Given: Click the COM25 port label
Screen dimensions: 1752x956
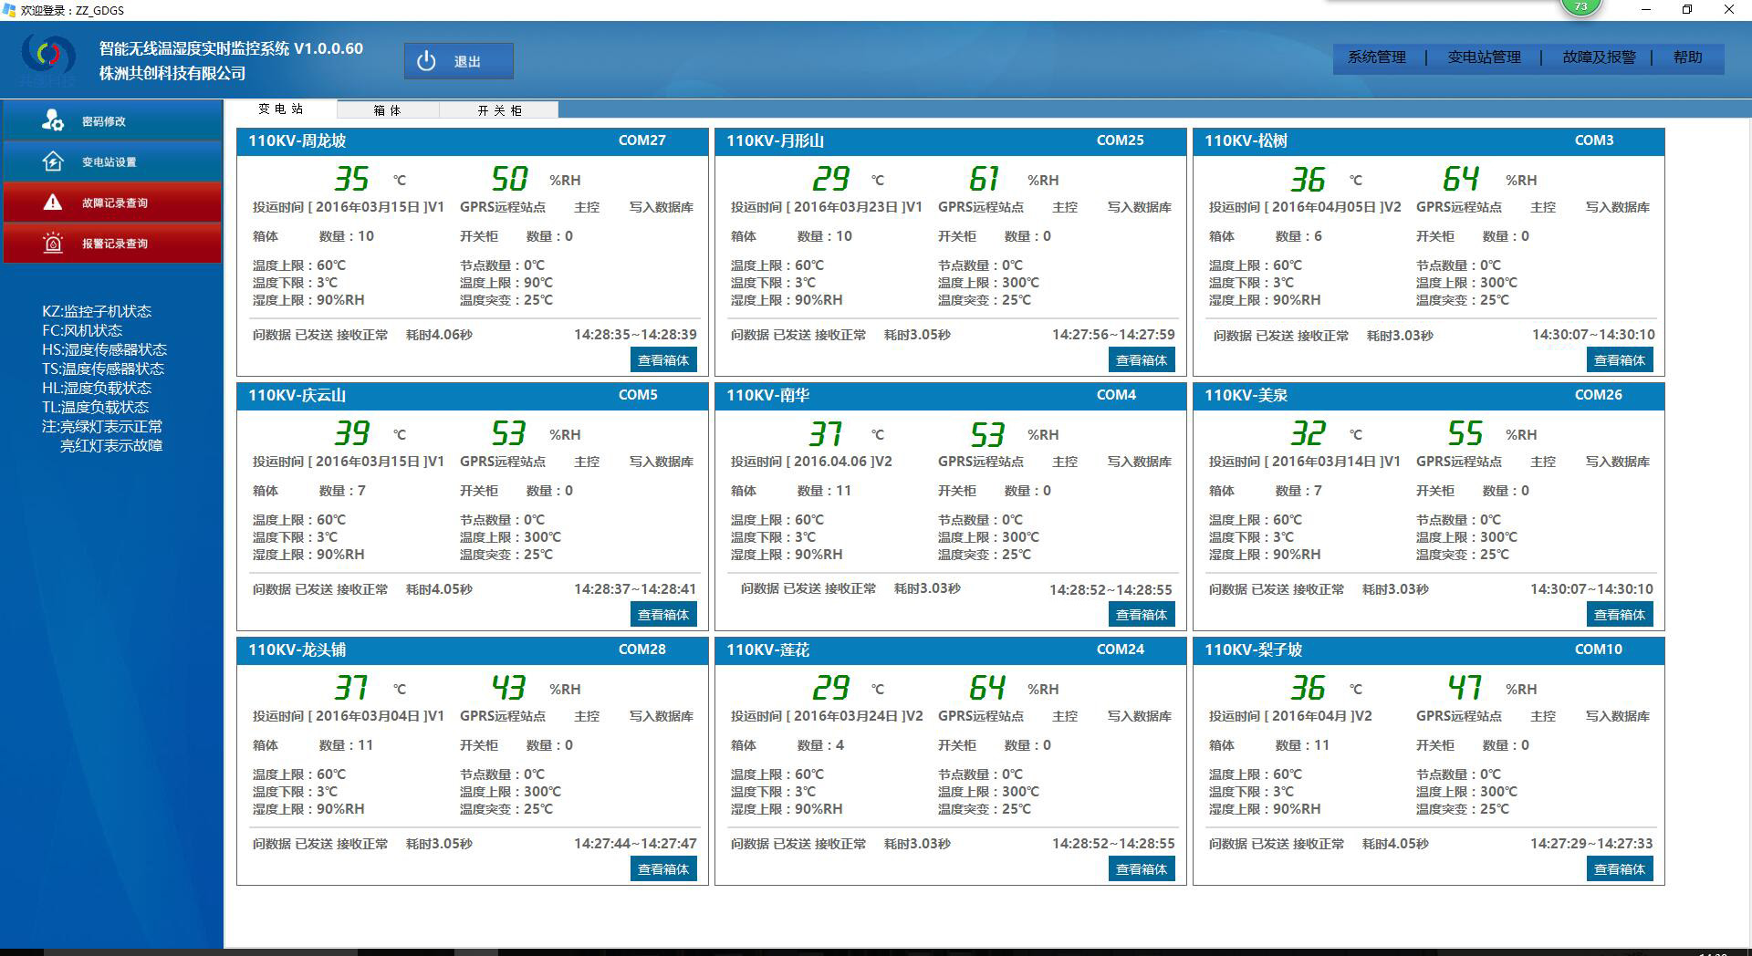Looking at the screenshot, I should tap(1121, 140).
